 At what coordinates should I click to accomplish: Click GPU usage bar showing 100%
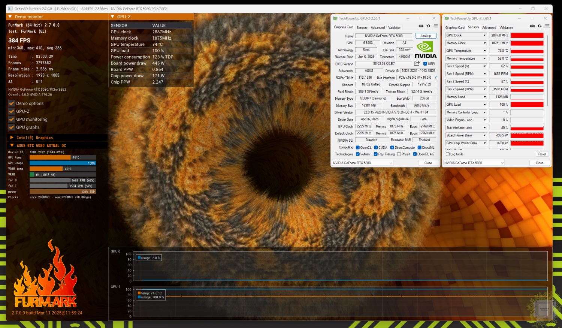[63, 163]
